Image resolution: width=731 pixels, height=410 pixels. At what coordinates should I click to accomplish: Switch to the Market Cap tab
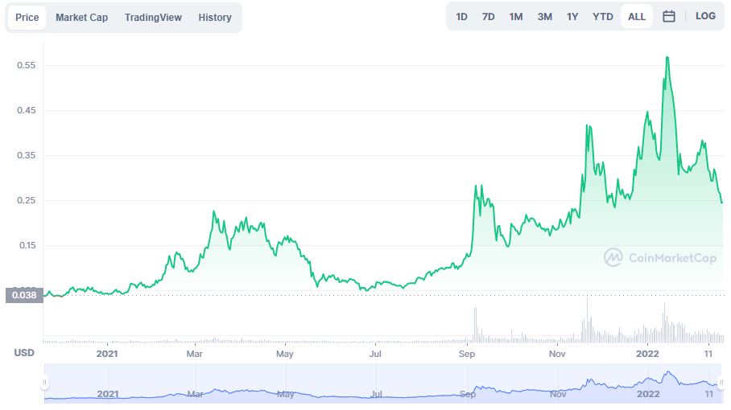81,17
